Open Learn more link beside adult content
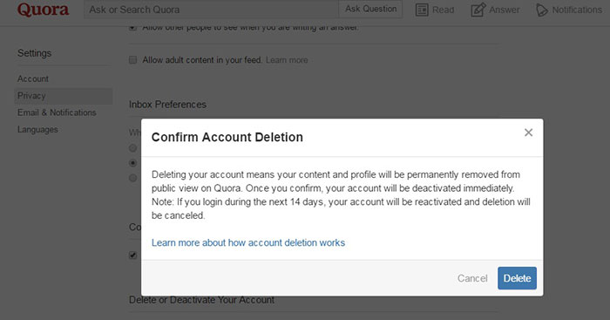 (x=287, y=60)
